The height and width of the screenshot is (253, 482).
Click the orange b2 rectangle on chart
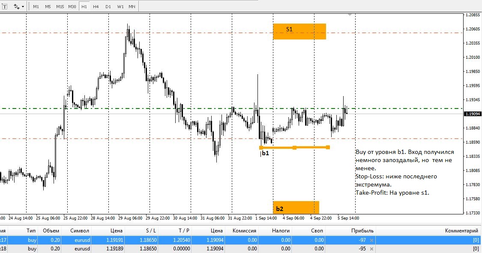[x=296, y=208]
